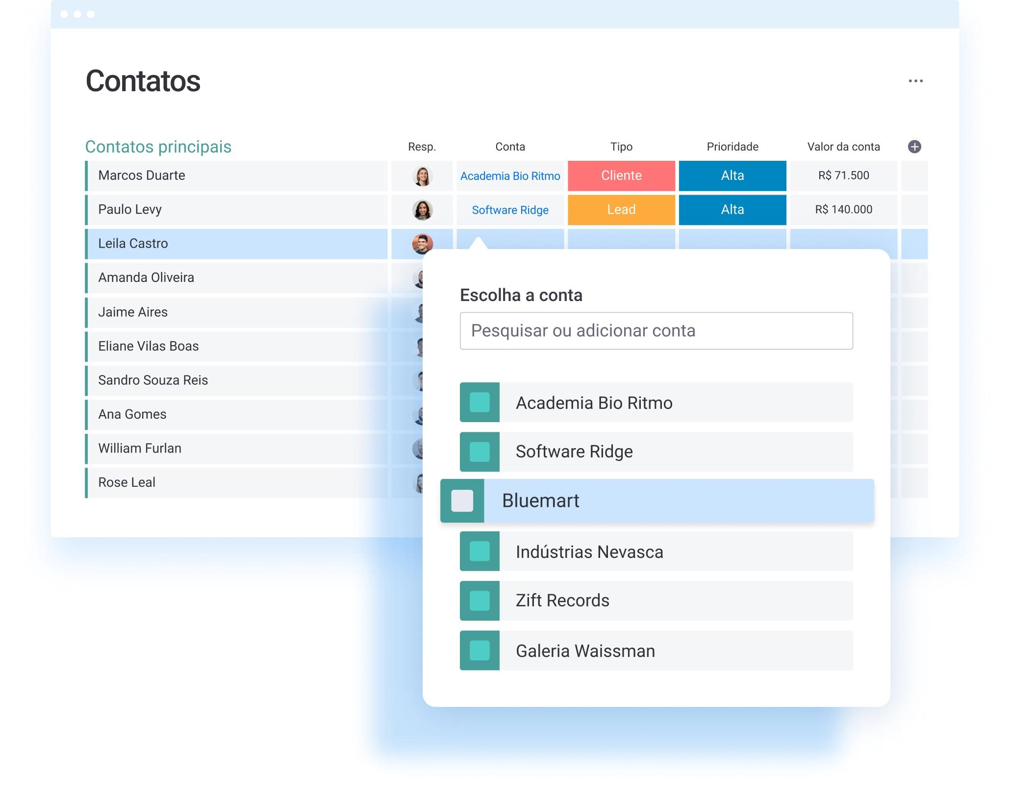Click the Software Ridge icon
This screenshot has height=804, width=1010.
click(479, 451)
